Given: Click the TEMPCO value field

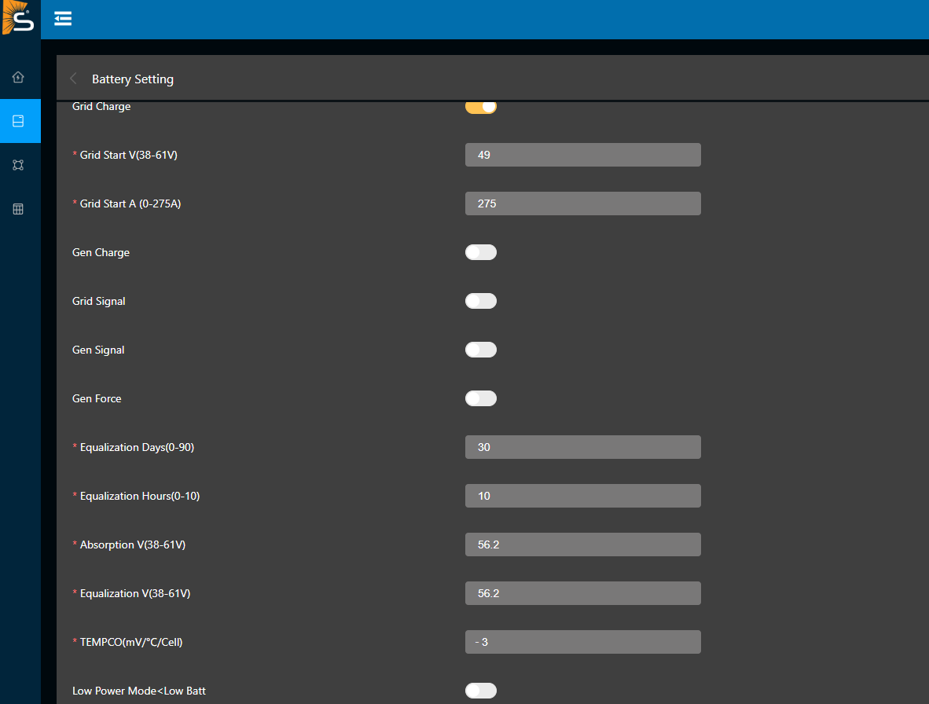Looking at the screenshot, I should click(582, 642).
